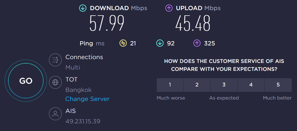Click the 45.48 upload speed result
297x131 pixels.
(x=193, y=23)
